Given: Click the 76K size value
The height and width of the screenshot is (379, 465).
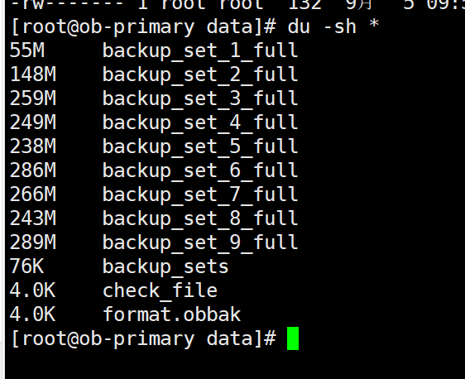Looking at the screenshot, I should point(27,266).
